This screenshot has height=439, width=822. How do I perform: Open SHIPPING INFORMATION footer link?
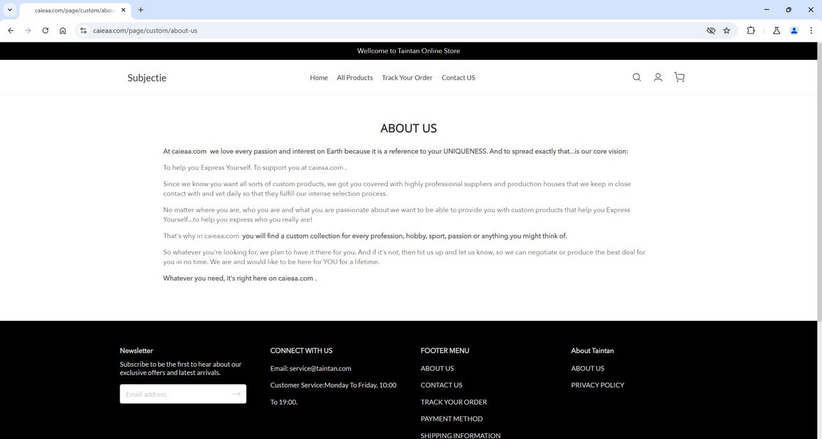(461, 435)
